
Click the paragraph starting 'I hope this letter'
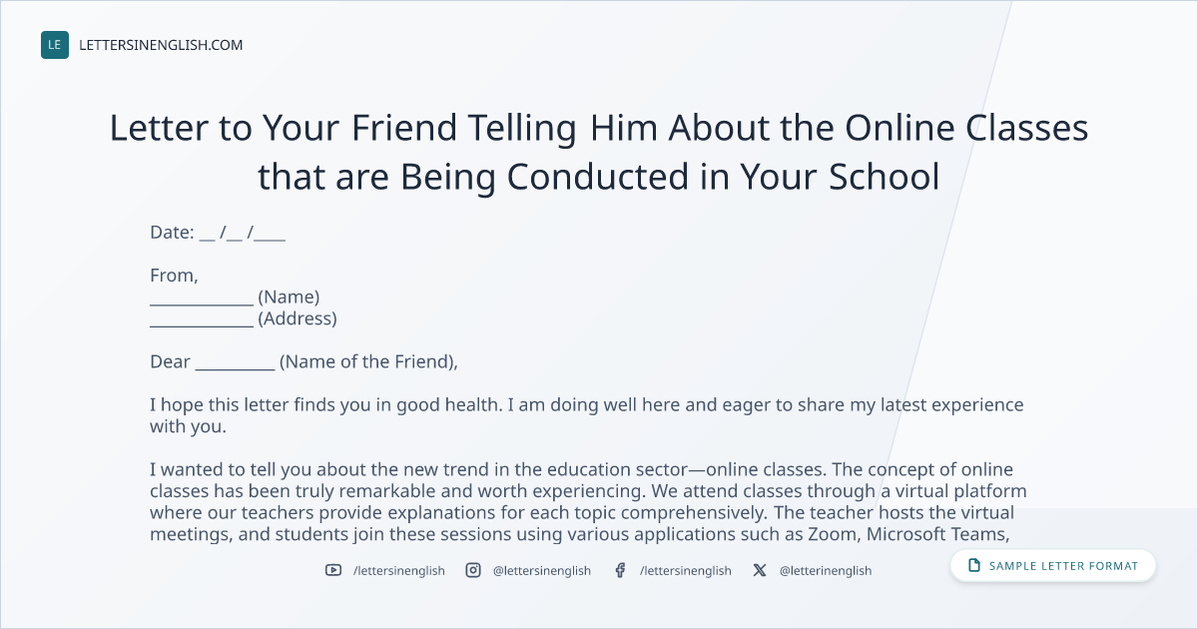587,415
